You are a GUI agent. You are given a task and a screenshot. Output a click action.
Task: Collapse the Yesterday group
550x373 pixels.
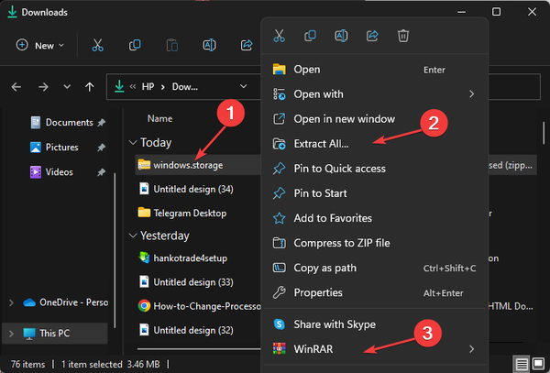(x=133, y=236)
